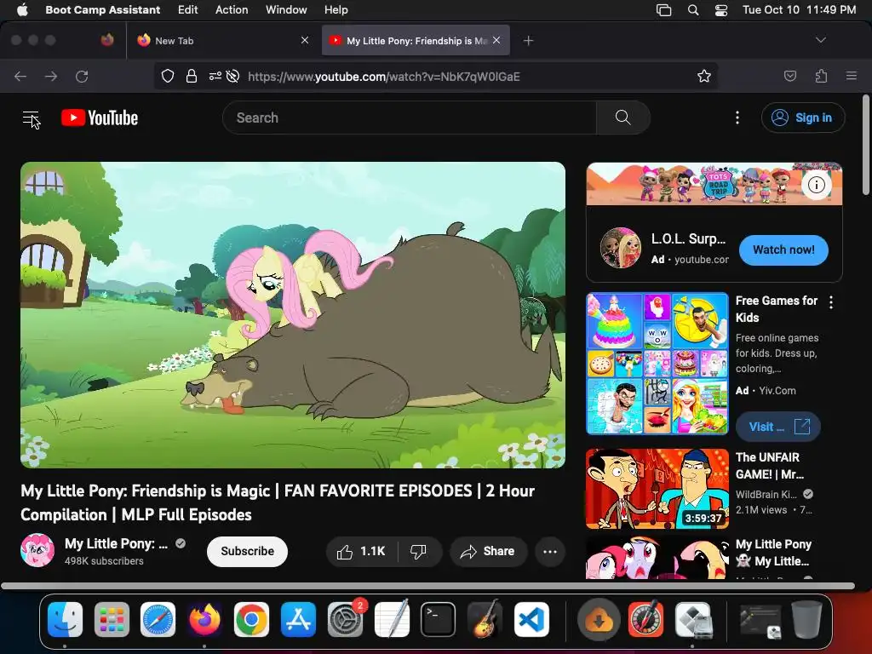Open The UNFAIR GAME! video title
Viewport: 872px width, 654px height.
click(x=770, y=466)
